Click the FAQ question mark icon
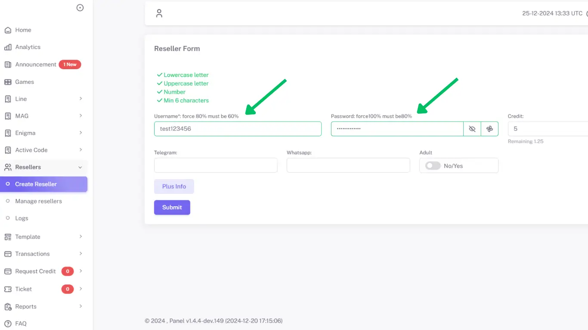Screen dimensions: 588x330 pos(8,324)
